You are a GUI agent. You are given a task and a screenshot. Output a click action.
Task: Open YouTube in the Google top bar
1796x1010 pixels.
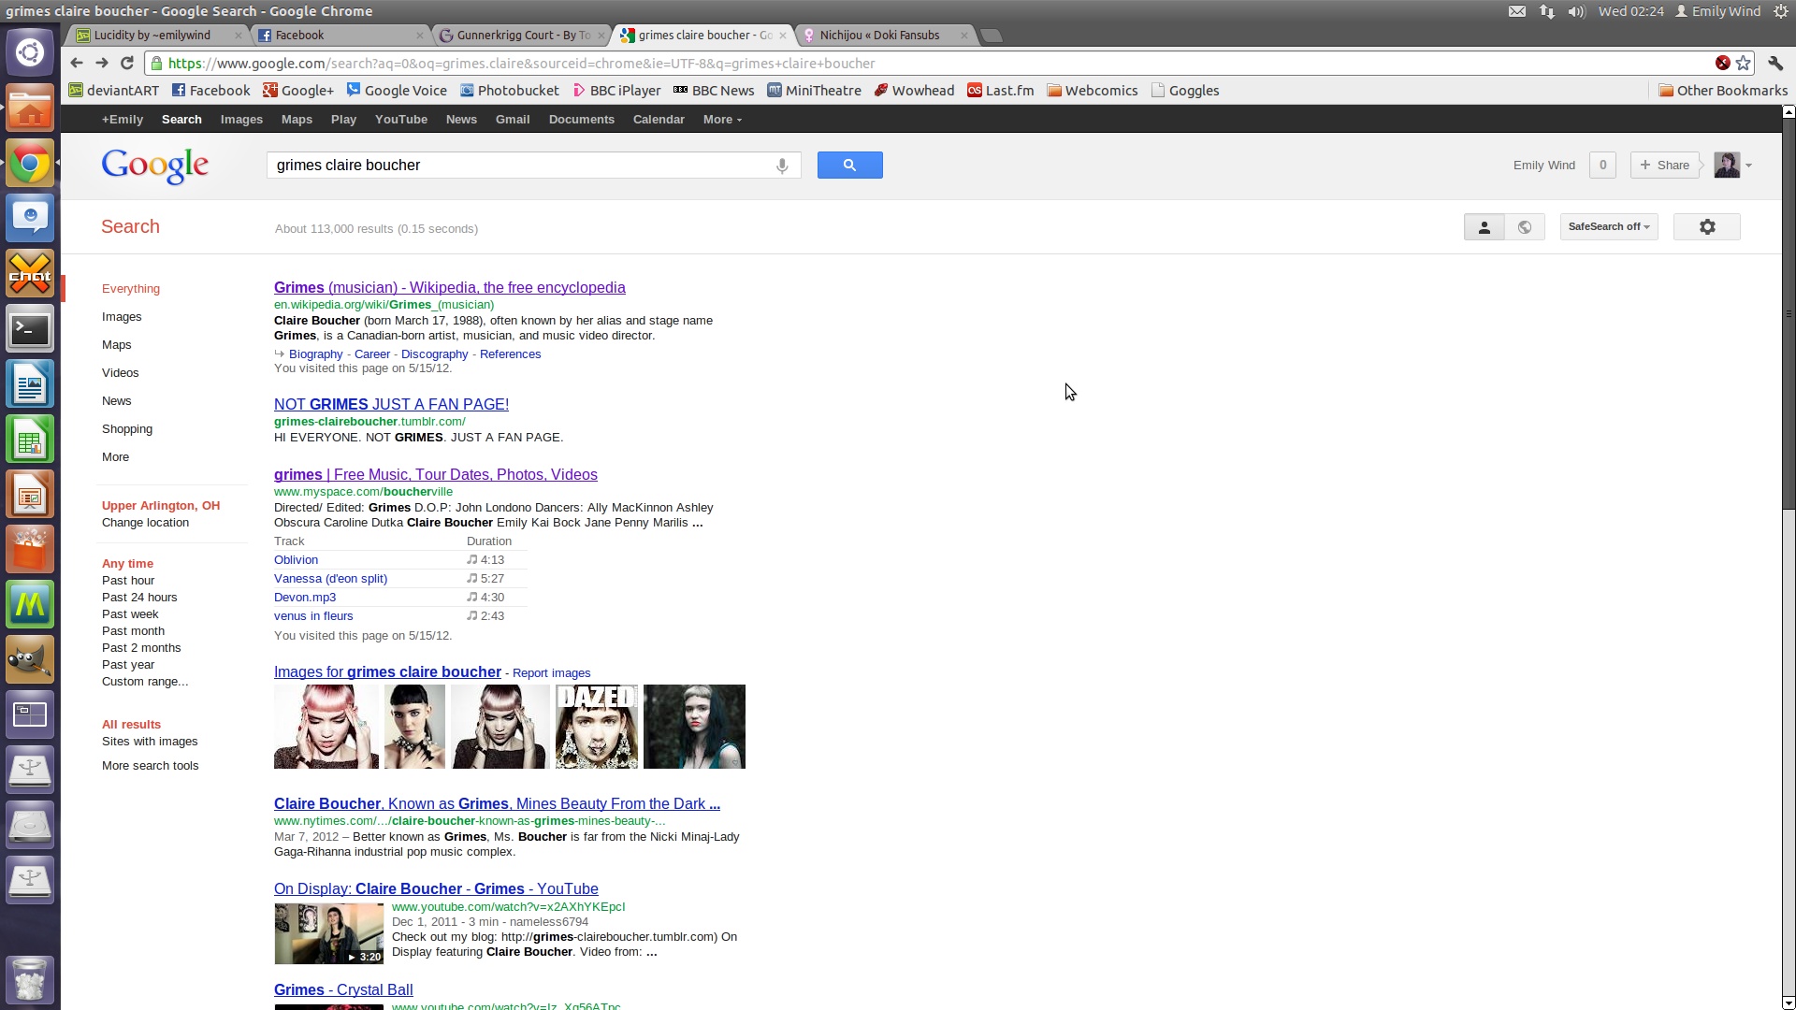click(x=401, y=120)
